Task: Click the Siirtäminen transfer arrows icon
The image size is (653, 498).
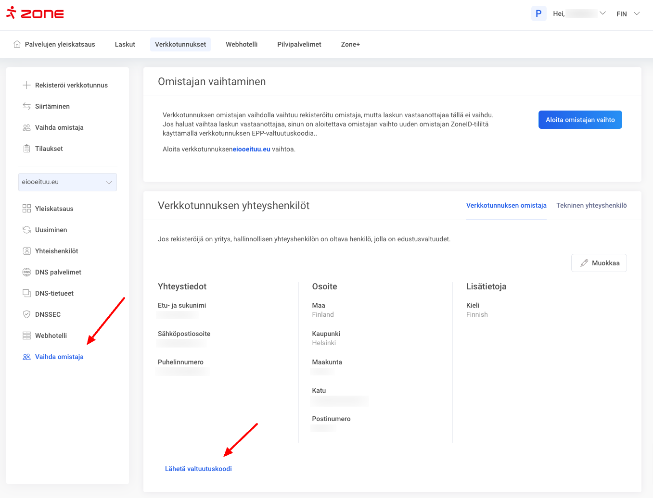Action: (x=26, y=106)
